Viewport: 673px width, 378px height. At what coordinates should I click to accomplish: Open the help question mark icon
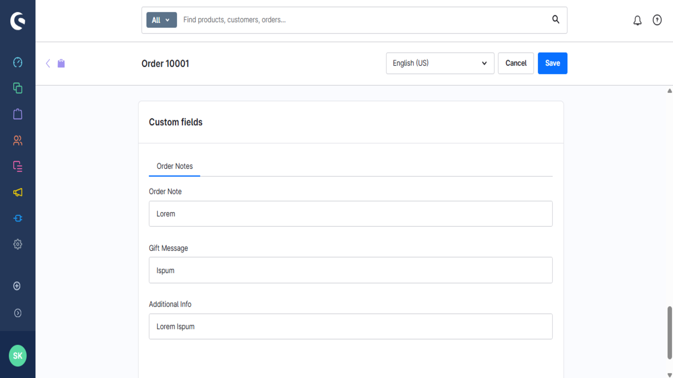pyautogui.click(x=657, y=20)
